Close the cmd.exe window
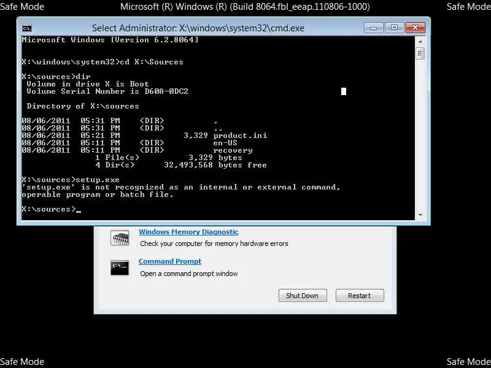491x368 pixels. click(416, 28)
